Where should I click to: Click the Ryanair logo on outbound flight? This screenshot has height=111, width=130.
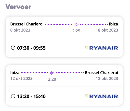click(101, 48)
